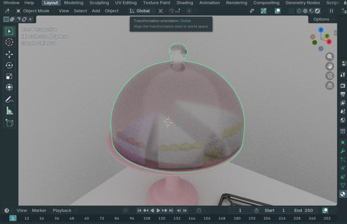Screen dimensions: 347x224
Task: Jump to the timeline end frame
Action: tap(171, 210)
